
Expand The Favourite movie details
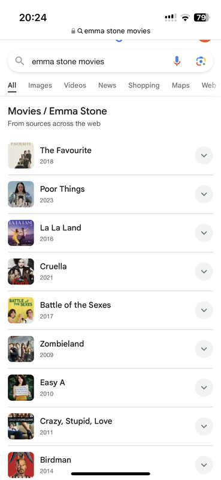tap(204, 155)
